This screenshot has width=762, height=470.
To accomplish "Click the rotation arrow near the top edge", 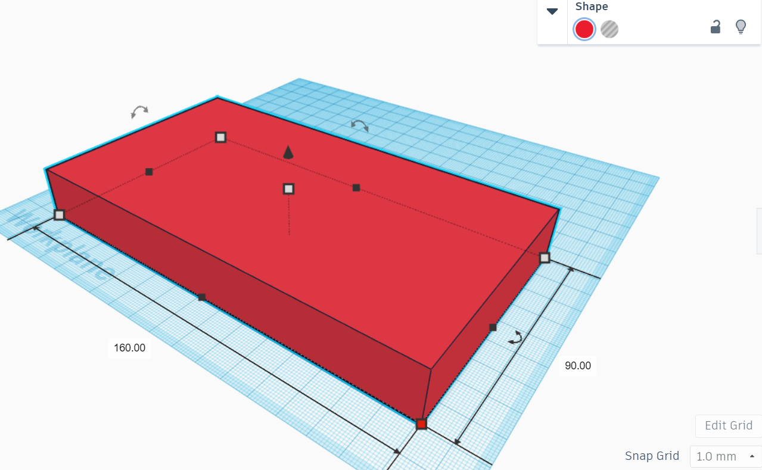I will 359,124.
